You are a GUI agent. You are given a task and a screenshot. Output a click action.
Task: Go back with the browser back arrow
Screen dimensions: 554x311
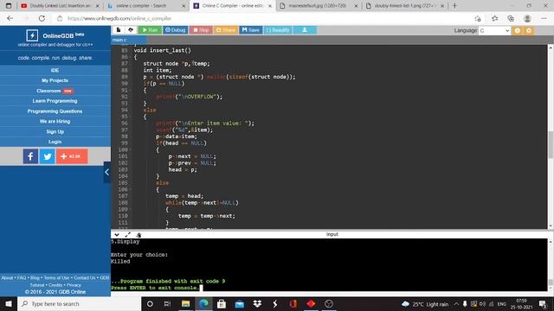(x=10, y=18)
